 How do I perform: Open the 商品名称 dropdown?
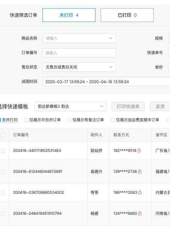point(79,38)
